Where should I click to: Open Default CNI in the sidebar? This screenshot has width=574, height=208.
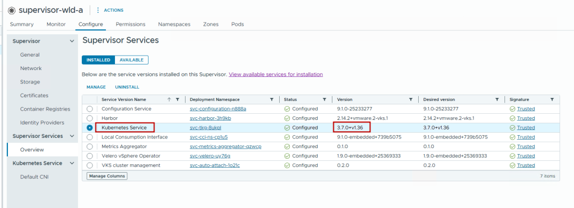click(x=34, y=177)
